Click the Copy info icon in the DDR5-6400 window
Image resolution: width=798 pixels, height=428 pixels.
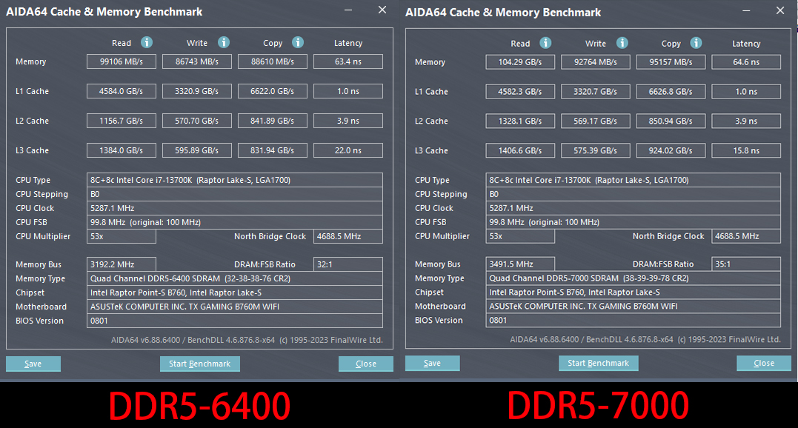click(x=297, y=43)
